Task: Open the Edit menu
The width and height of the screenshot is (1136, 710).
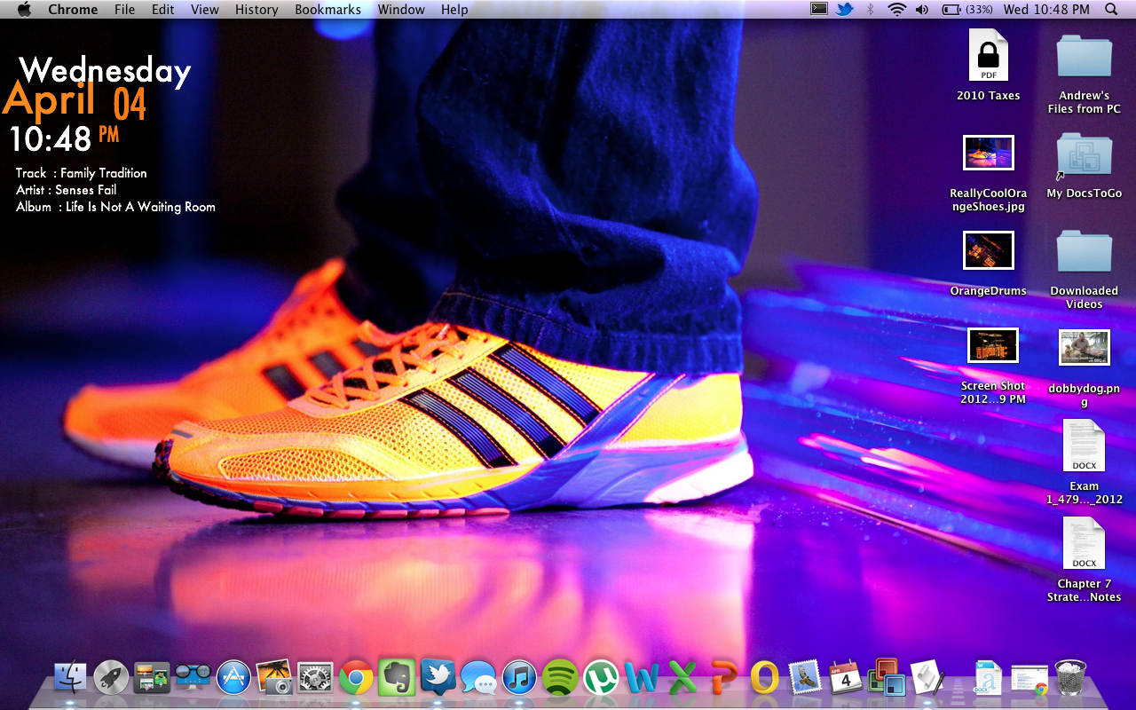Action: click(162, 10)
